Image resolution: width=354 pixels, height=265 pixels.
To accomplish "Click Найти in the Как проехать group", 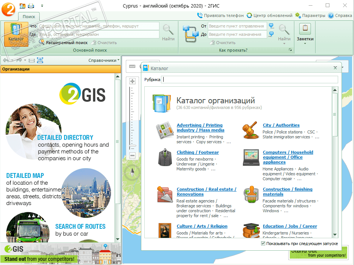I will pos(284,33).
